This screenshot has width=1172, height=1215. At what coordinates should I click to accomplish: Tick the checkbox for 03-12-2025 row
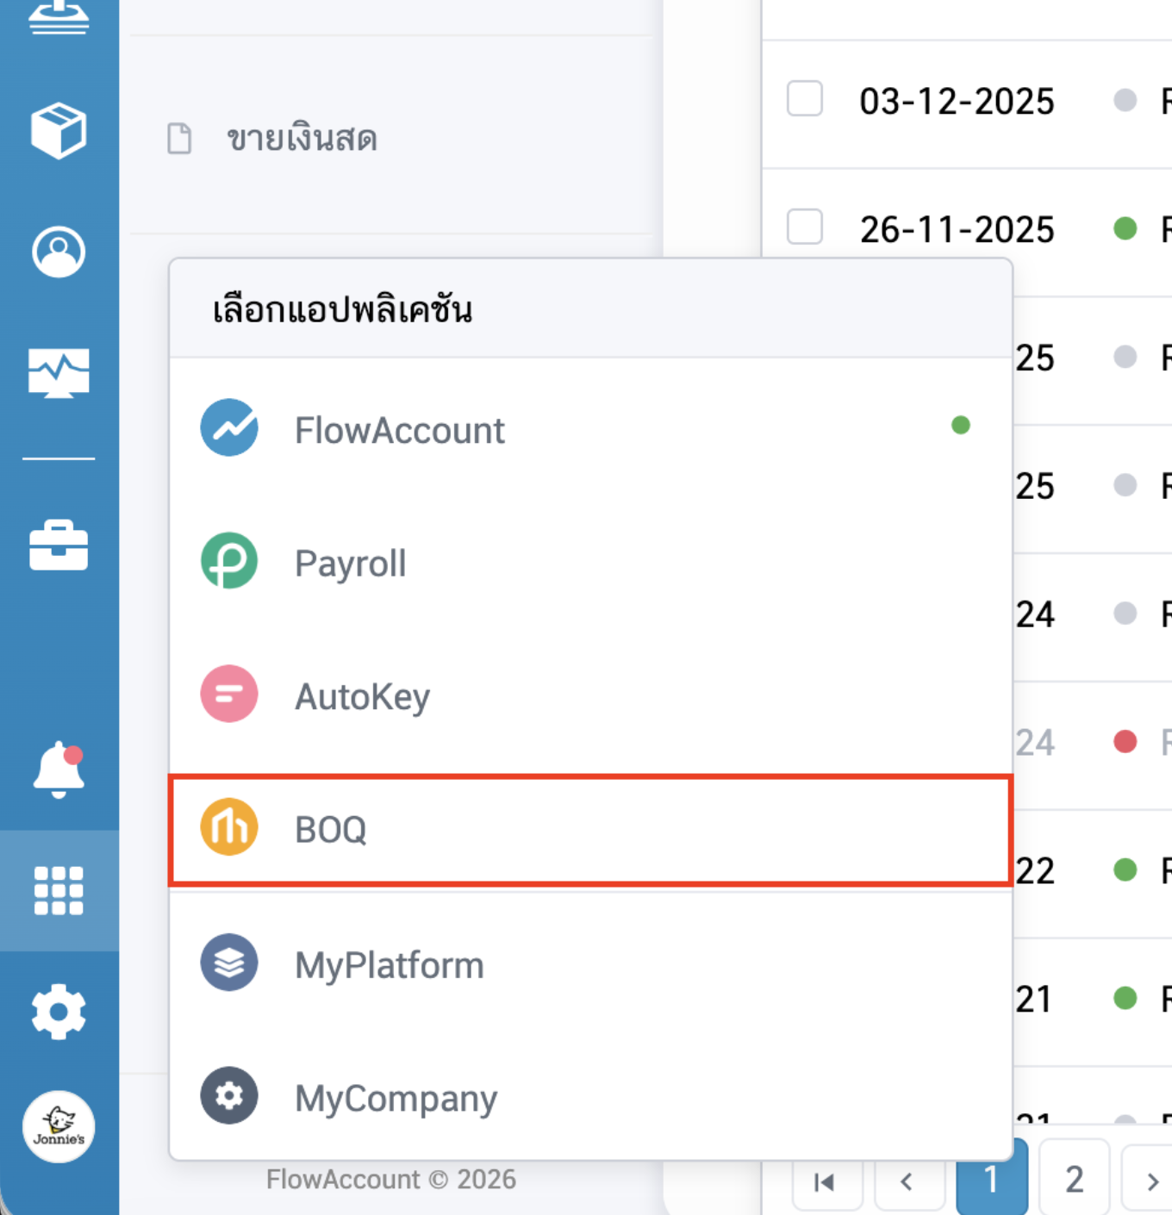[x=805, y=98]
